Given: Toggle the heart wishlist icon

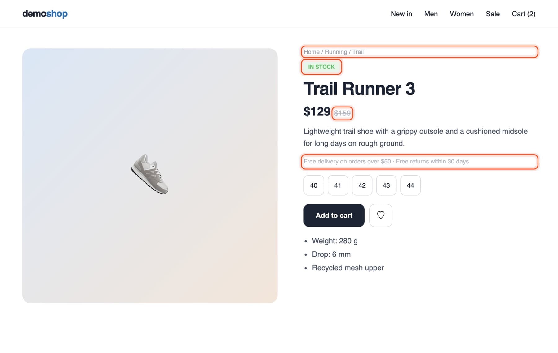Looking at the screenshot, I should click(381, 215).
